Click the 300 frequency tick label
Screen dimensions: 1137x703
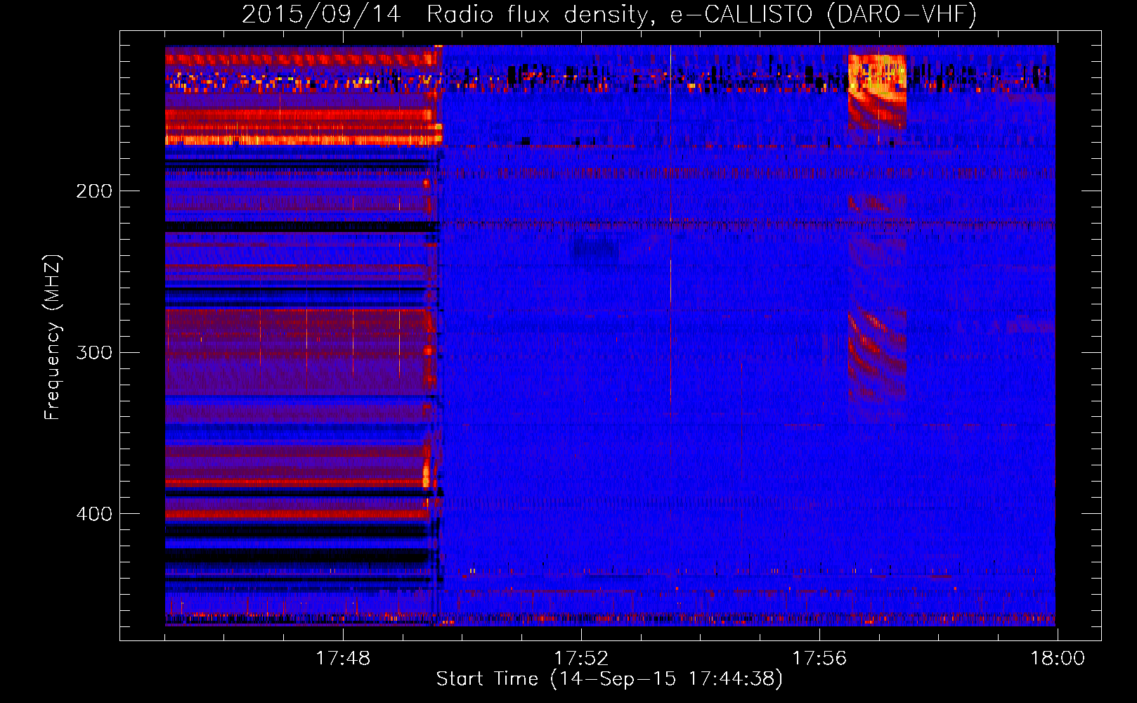click(94, 352)
